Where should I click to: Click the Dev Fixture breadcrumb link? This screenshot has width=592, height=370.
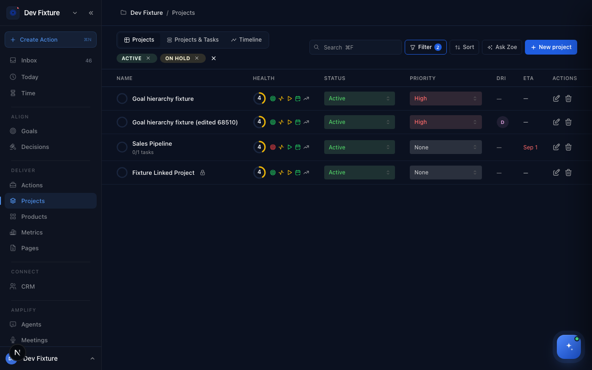147,12
